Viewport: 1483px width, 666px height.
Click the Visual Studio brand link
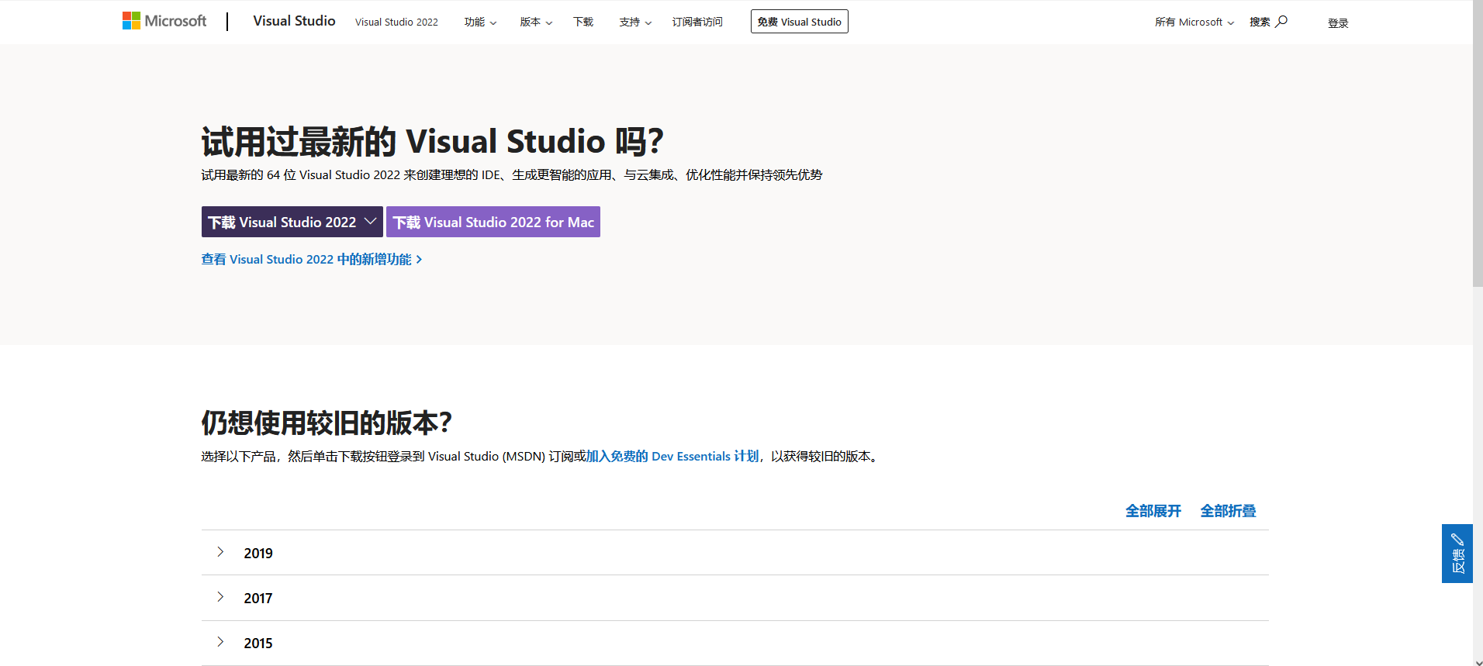click(x=294, y=21)
